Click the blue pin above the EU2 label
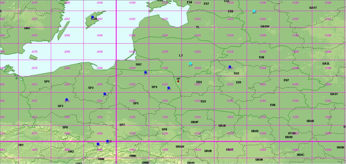This screenshot has width=346, height=164. (x=230, y=67)
